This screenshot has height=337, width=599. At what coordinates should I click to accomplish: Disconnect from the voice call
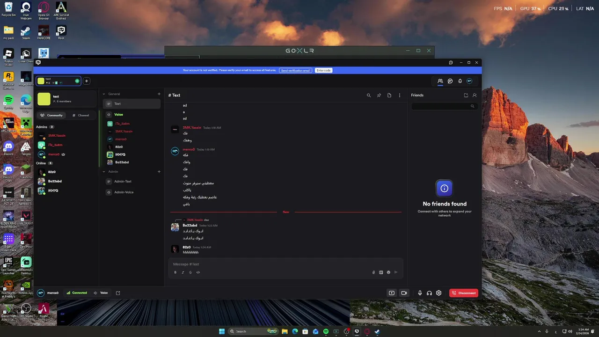click(464, 293)
